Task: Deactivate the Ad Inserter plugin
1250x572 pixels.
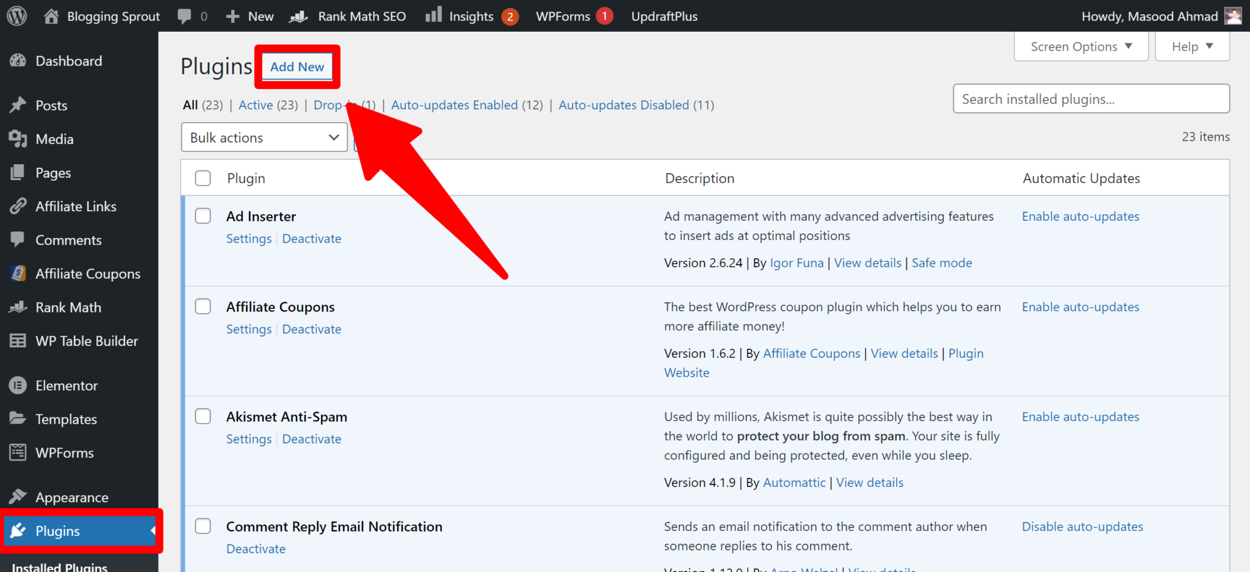Action: pos(311,239)
